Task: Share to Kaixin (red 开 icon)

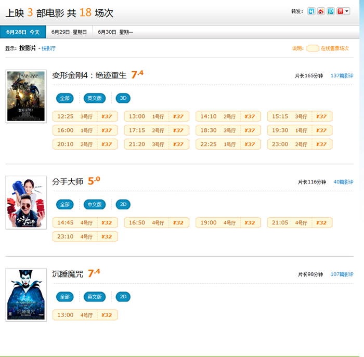Action: coord(340,11)
